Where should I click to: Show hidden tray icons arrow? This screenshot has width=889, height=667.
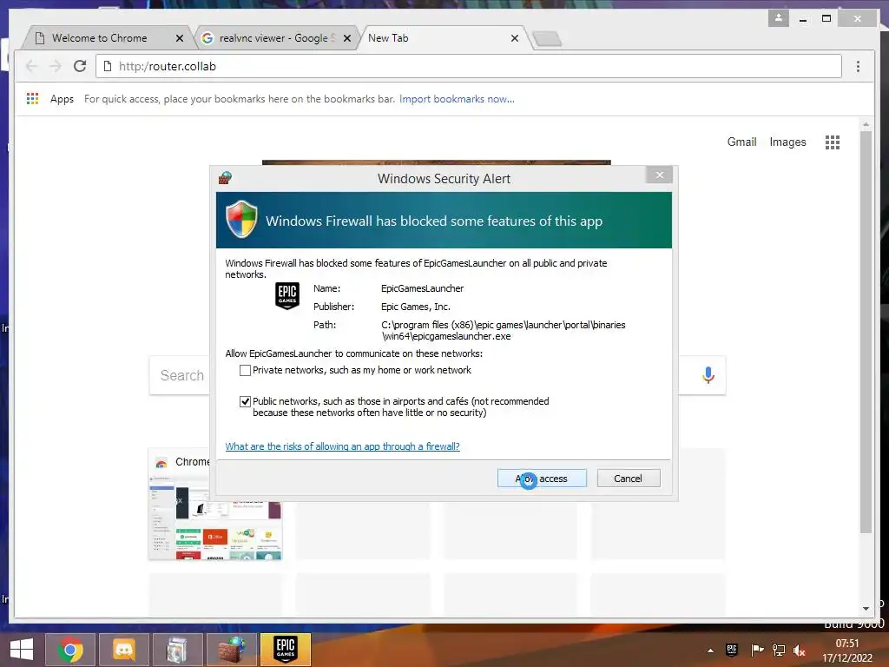[x=710, y=650]
